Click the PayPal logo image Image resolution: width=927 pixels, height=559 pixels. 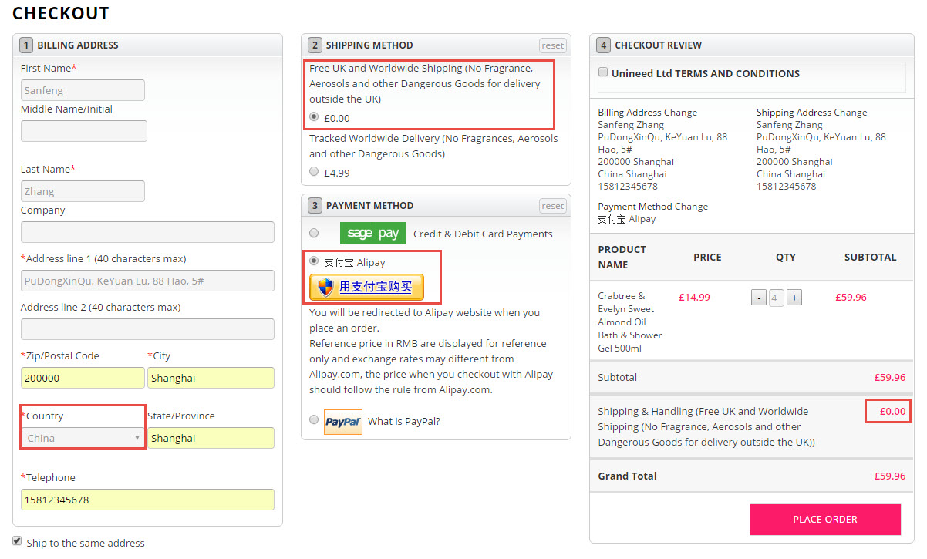coord(343,422)
